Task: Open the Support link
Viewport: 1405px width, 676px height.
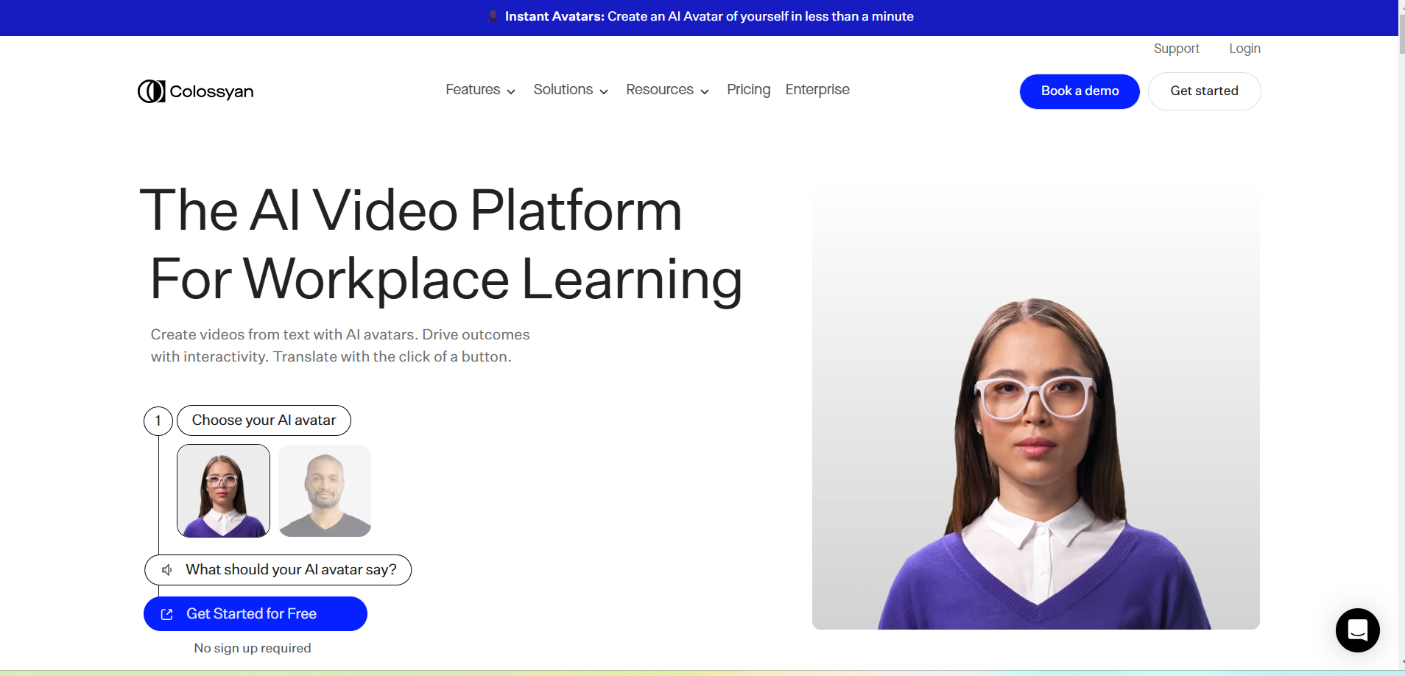Action: [1176, 49]
